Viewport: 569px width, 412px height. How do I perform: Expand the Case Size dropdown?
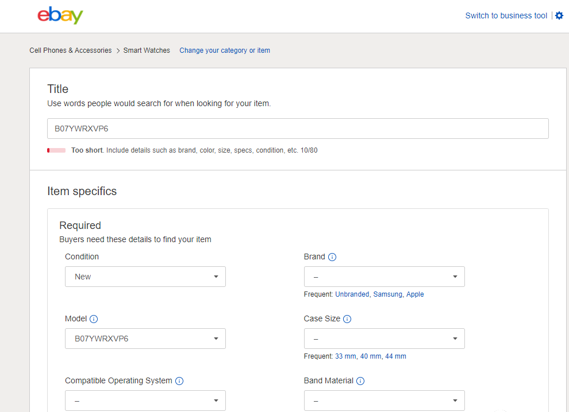384,339
